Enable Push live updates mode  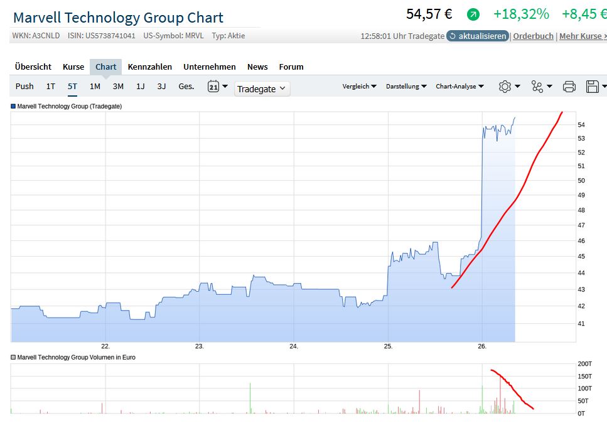(24, 87)
